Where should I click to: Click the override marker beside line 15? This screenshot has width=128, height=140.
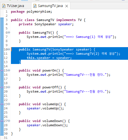[2, 70]
